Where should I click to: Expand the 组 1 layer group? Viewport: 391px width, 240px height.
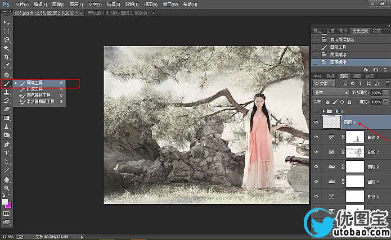324,111
